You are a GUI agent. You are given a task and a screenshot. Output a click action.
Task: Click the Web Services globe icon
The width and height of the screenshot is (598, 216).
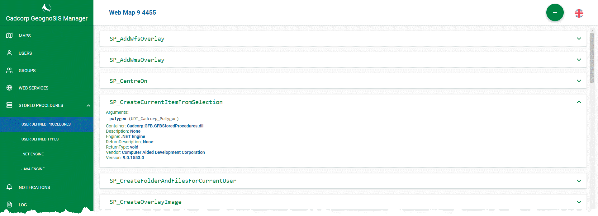(x=9, y=88)
